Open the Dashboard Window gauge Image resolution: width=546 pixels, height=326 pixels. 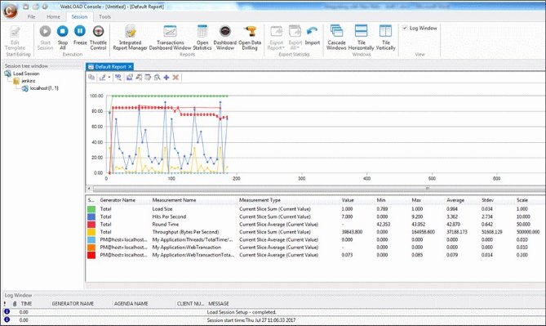tap(225, 38)
